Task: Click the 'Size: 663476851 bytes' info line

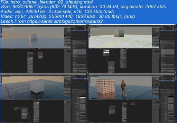Action: point(83,7)
